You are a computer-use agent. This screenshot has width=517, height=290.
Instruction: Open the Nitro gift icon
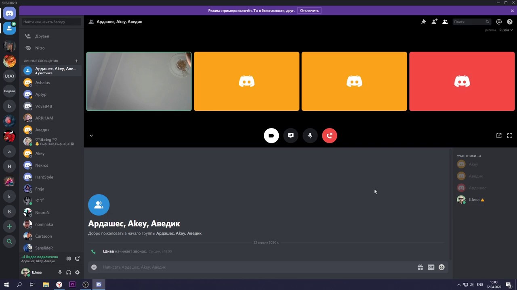point(420,267)
